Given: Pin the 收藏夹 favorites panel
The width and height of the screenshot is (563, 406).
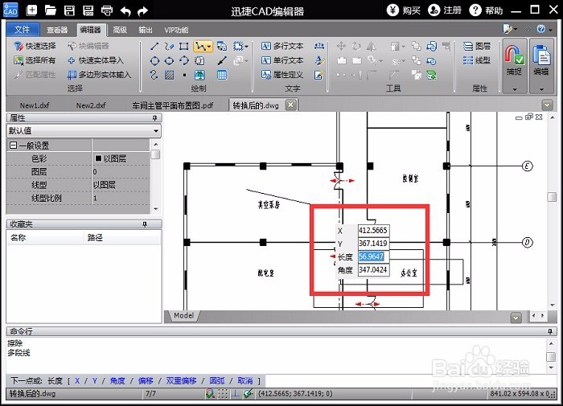Looking at the screenshot, I should (x=145, y=224).
